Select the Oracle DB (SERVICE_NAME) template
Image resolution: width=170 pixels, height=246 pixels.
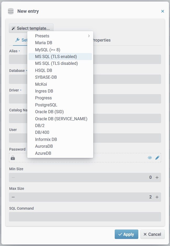60,119
